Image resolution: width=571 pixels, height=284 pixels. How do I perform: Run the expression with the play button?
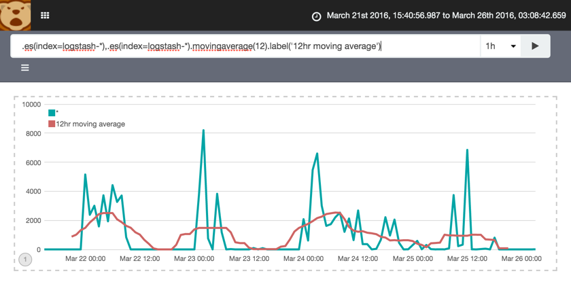tap(535, 46)
